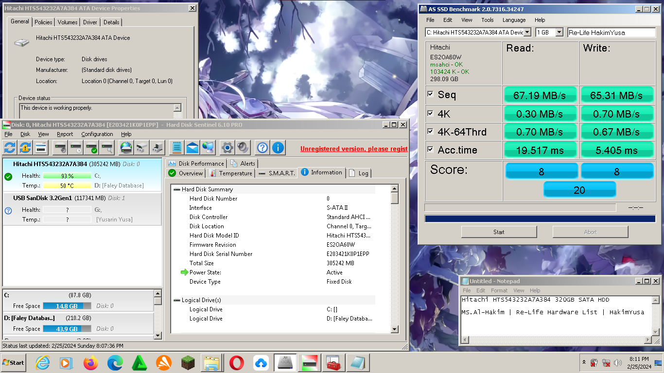Click the globe with disk icon in toolbar
Viewport: 664px width, 373px height.
pos(126,147)
